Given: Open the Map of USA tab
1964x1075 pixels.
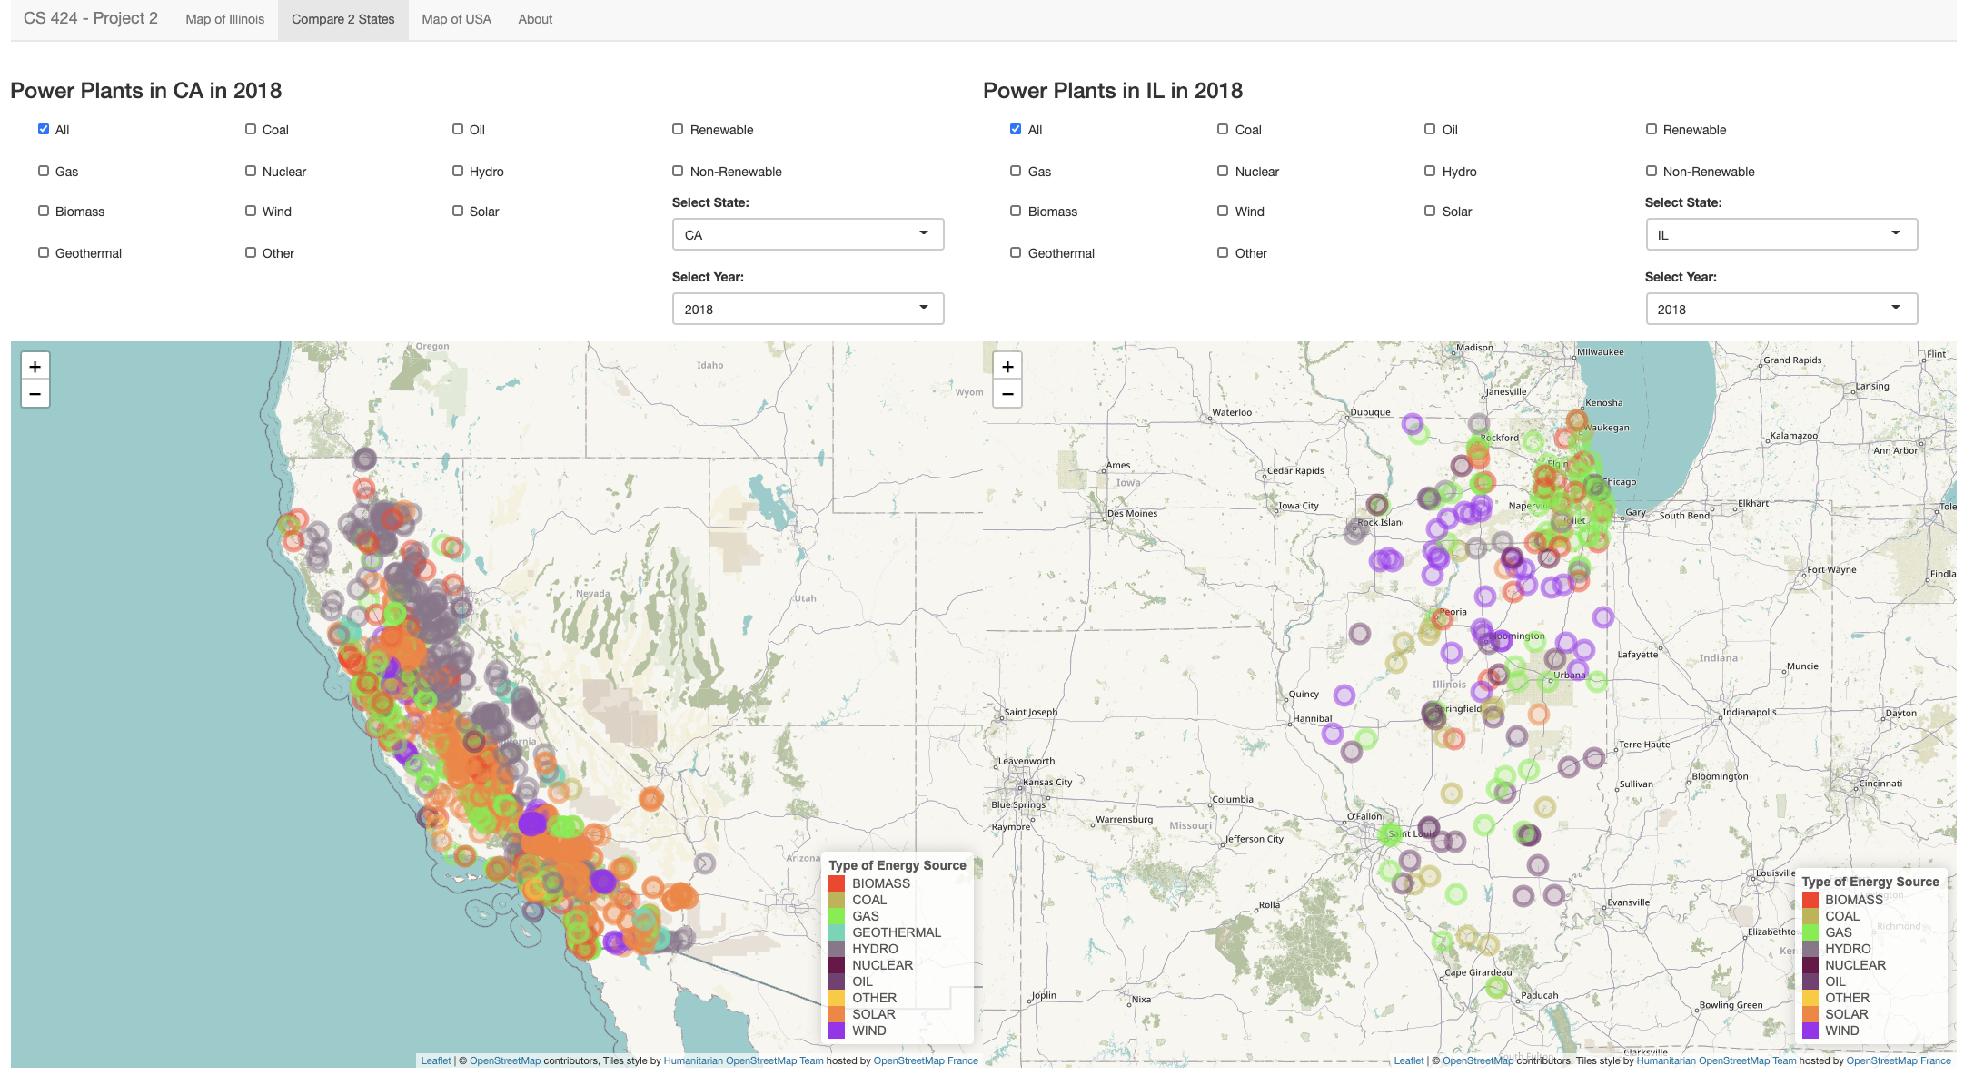Looking at the screenshot, I should 456,19.
